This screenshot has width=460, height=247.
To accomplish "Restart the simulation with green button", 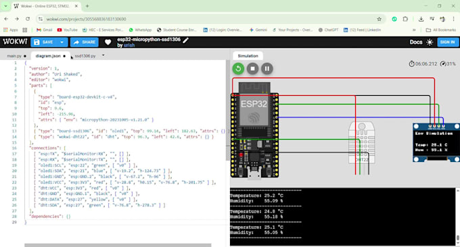I will (238, 68).
